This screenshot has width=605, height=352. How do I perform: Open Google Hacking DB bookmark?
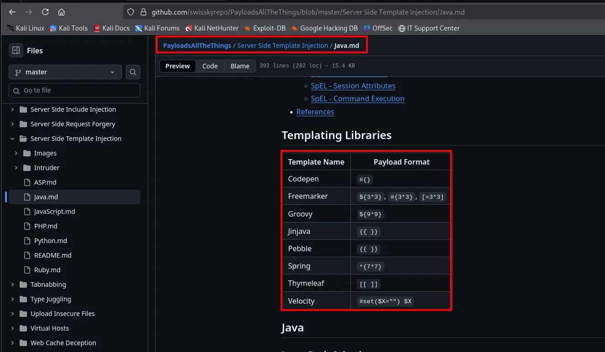point(324,28)
